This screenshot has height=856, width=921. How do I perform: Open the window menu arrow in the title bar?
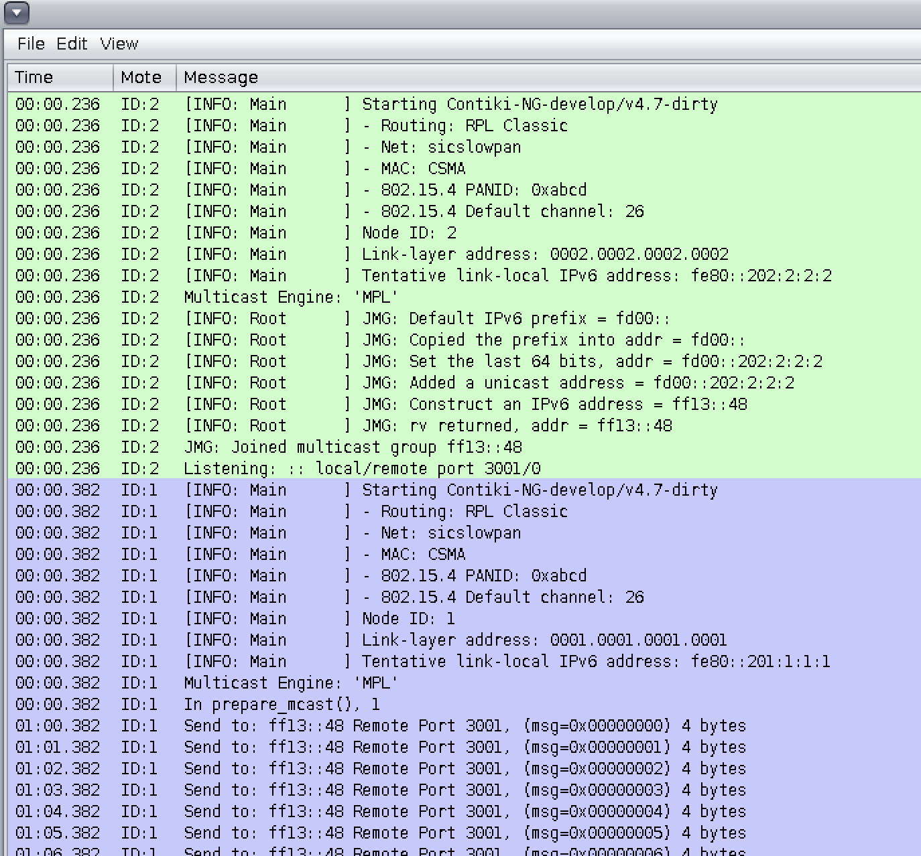pos(17,12)
